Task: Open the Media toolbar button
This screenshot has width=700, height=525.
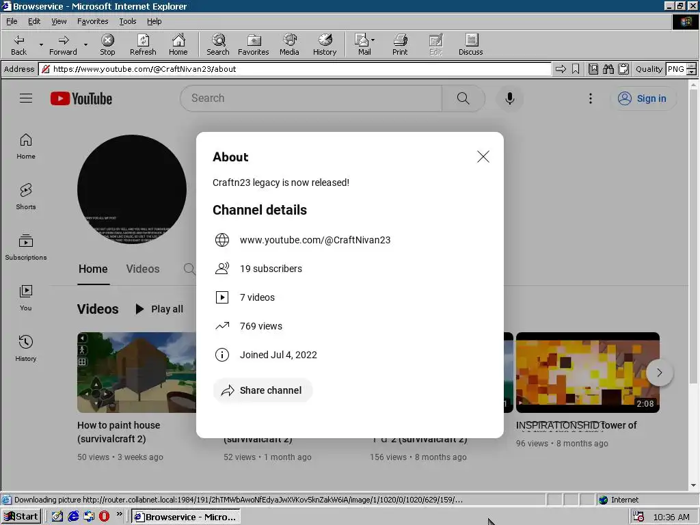Action: (x=289, y=44)
